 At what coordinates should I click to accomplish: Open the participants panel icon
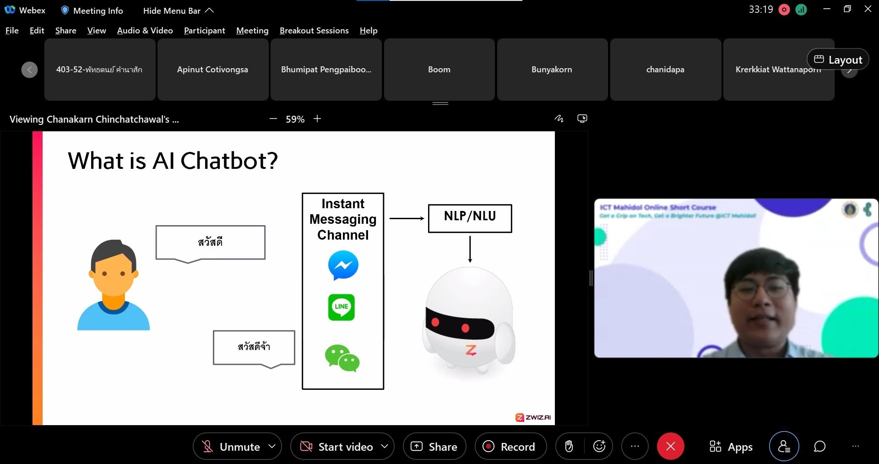(x=784, y=446)
